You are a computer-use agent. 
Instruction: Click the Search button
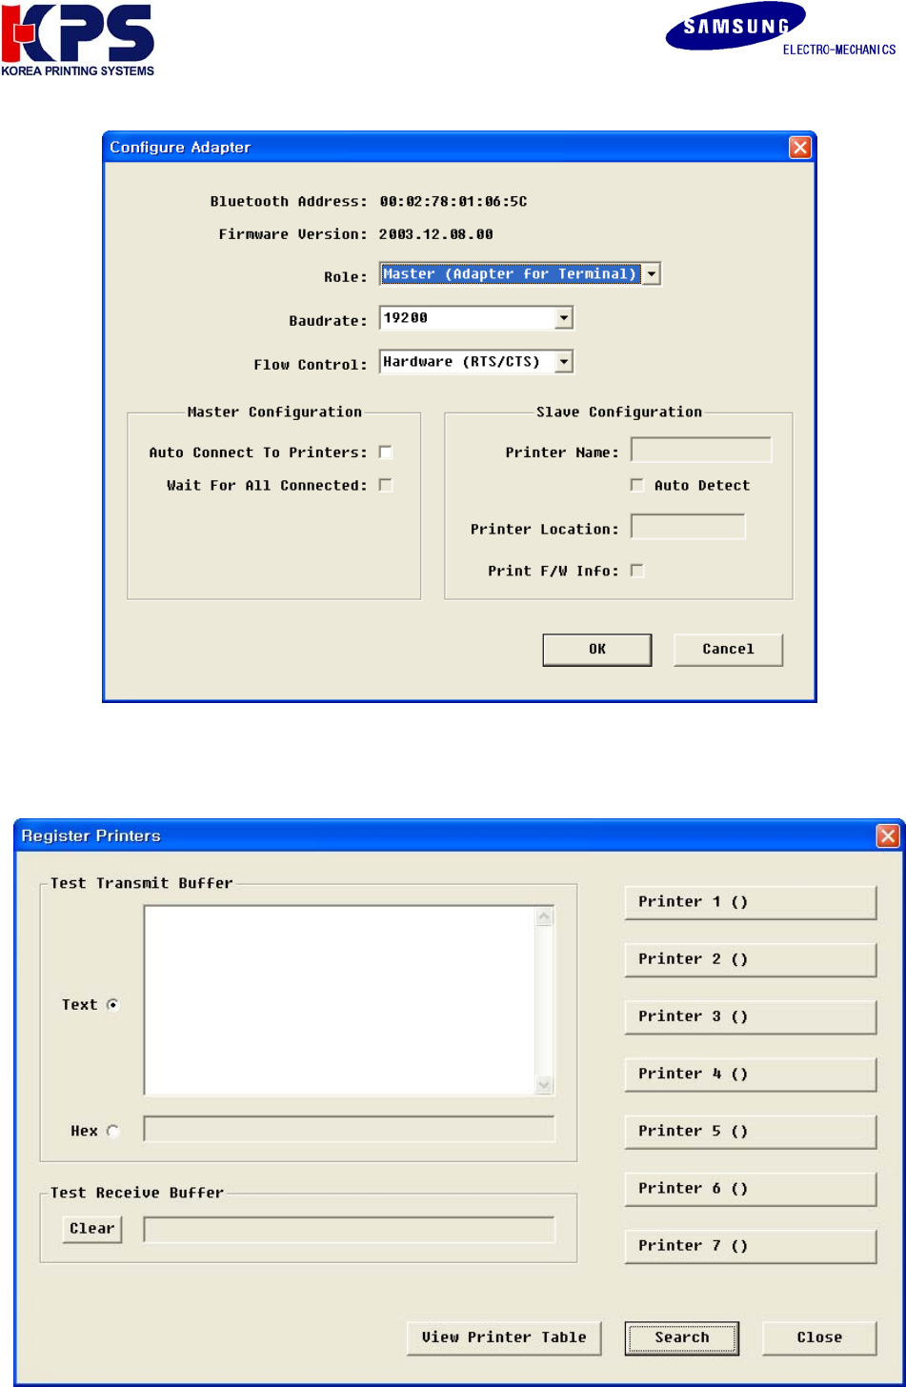[682, 1337]
